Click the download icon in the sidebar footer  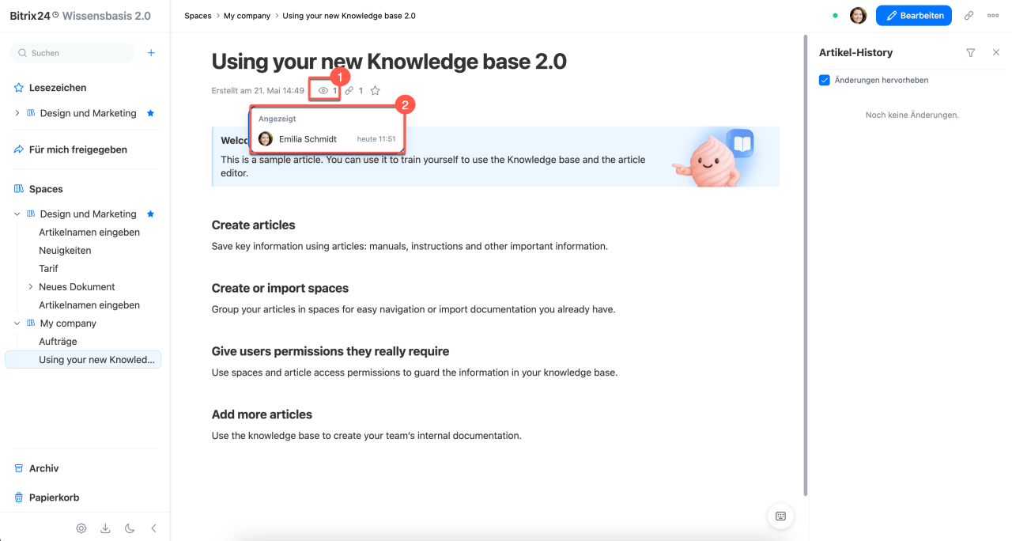[x=105, y=528]
